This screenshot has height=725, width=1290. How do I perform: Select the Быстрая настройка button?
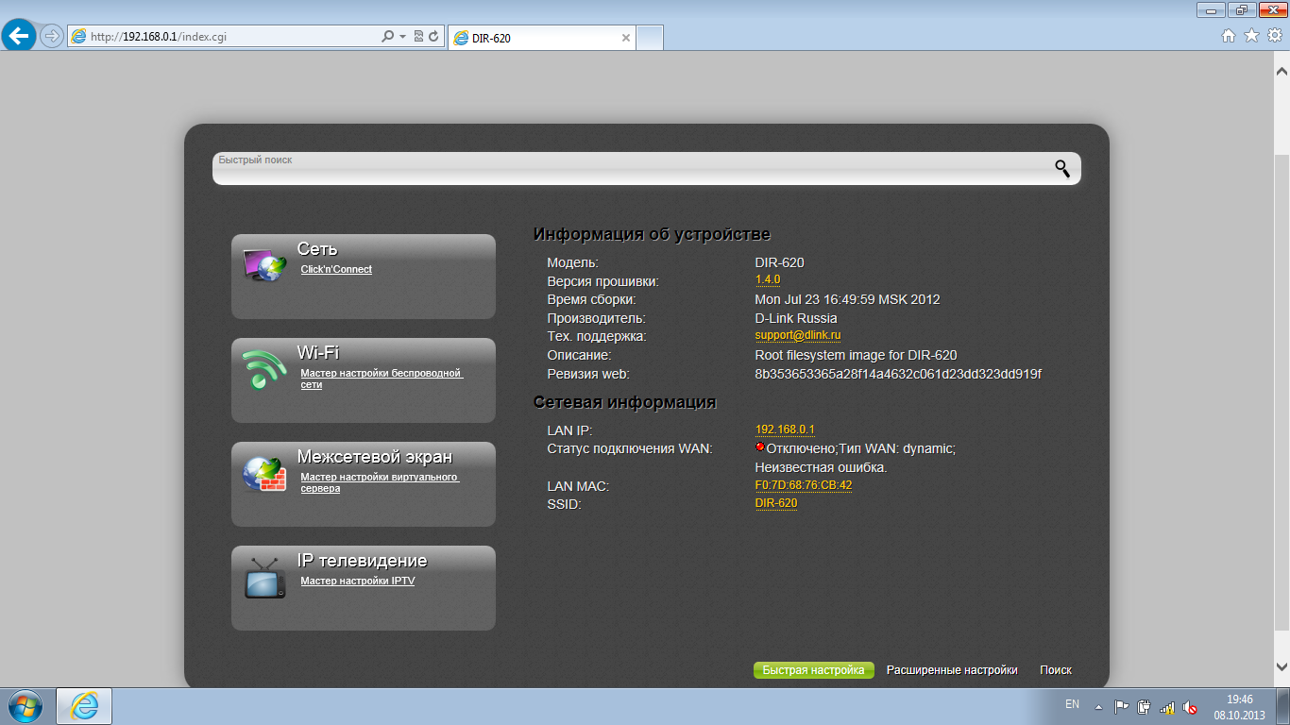point(813,670)
